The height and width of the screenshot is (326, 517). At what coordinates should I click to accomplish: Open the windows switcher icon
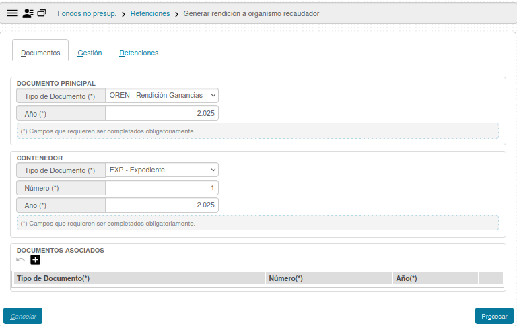(42, 13)
